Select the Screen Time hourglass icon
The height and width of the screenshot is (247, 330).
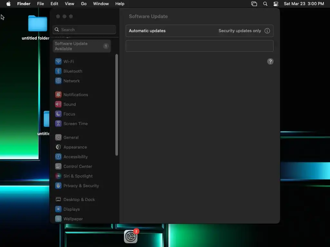[x=58, y=123]
